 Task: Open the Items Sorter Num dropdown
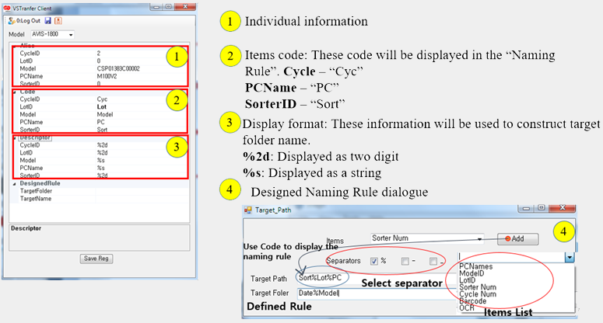pos(479,239)
